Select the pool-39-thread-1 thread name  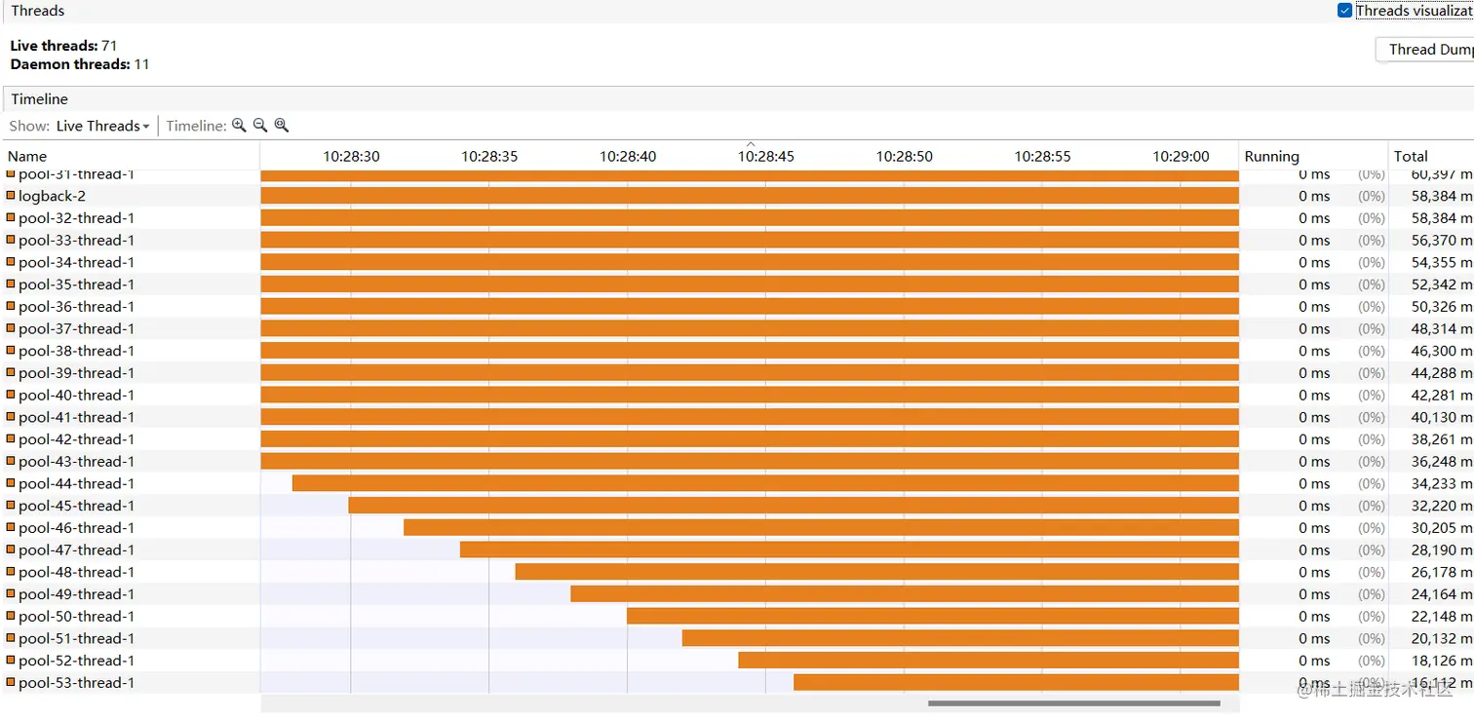click(x=77, y=372)
